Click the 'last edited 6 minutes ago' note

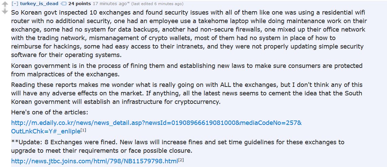[x=157, y=4]
